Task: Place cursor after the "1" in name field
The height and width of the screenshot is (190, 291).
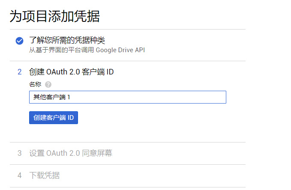Action: tap(71, 97)
